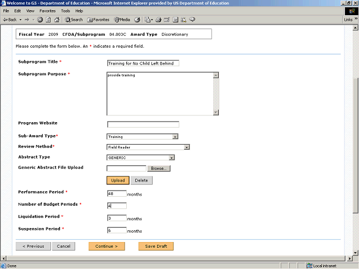The height and width of the screenshot is (269, 359).
Task: Click the page vertical scrollbar down arrow
Action: [355, 253]
